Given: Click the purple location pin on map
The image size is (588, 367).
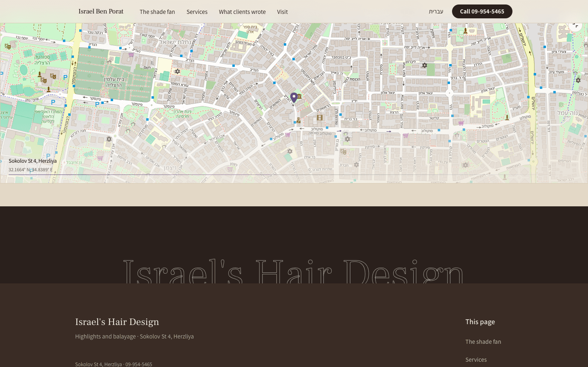Looking at the screenshot, I should [294, 97].
